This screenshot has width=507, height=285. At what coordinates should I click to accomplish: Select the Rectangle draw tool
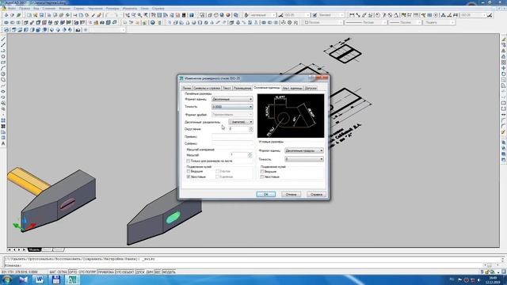coord(3,63)
